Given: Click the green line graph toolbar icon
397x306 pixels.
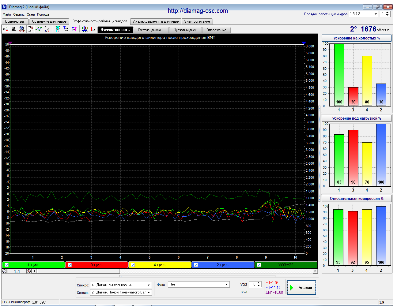Looking at the screenshot, I should (x=39, y=29).
